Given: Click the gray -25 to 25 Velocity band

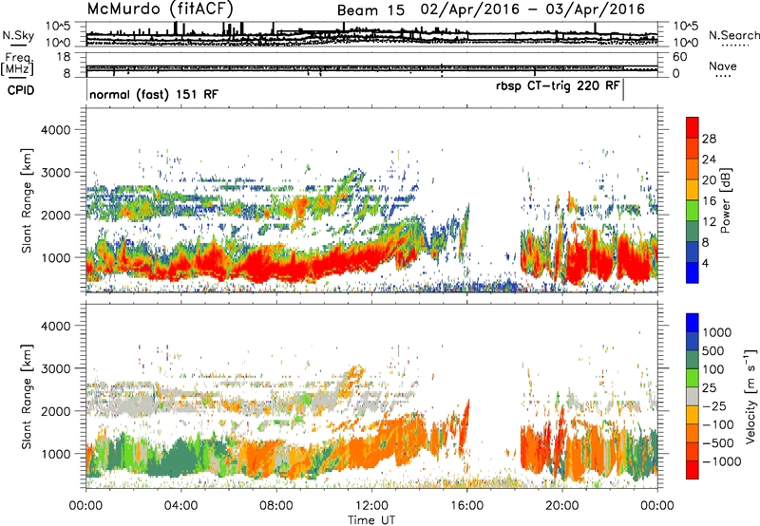Looking at the screenshot, I should coord(693,396).
